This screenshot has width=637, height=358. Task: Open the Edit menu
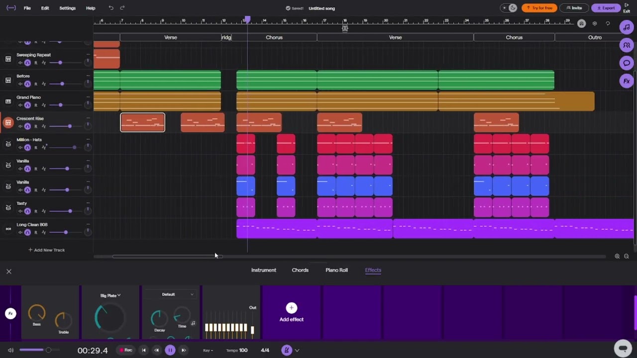click(45, 8)
